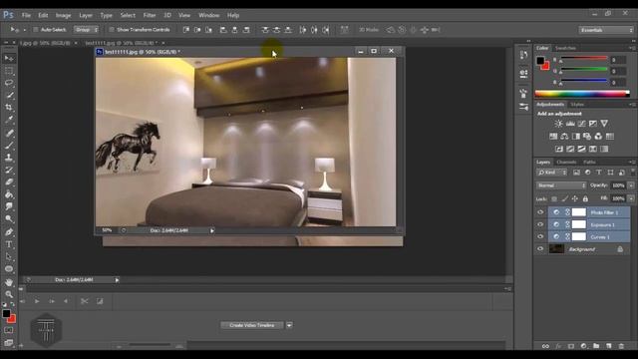Select the Crop tool

(9, 108)
